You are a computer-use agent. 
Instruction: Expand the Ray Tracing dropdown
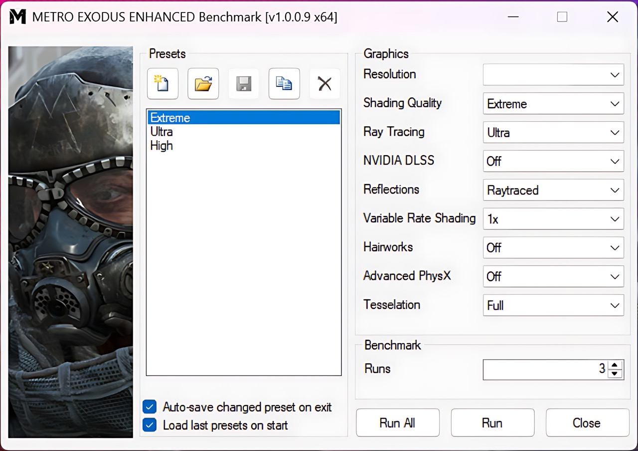pyautogui.click(x=553, y=132)
